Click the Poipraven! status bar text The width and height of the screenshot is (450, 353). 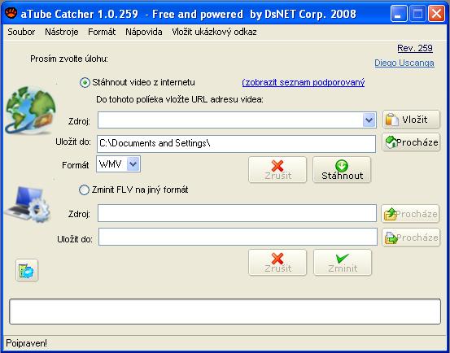[26, 343]
